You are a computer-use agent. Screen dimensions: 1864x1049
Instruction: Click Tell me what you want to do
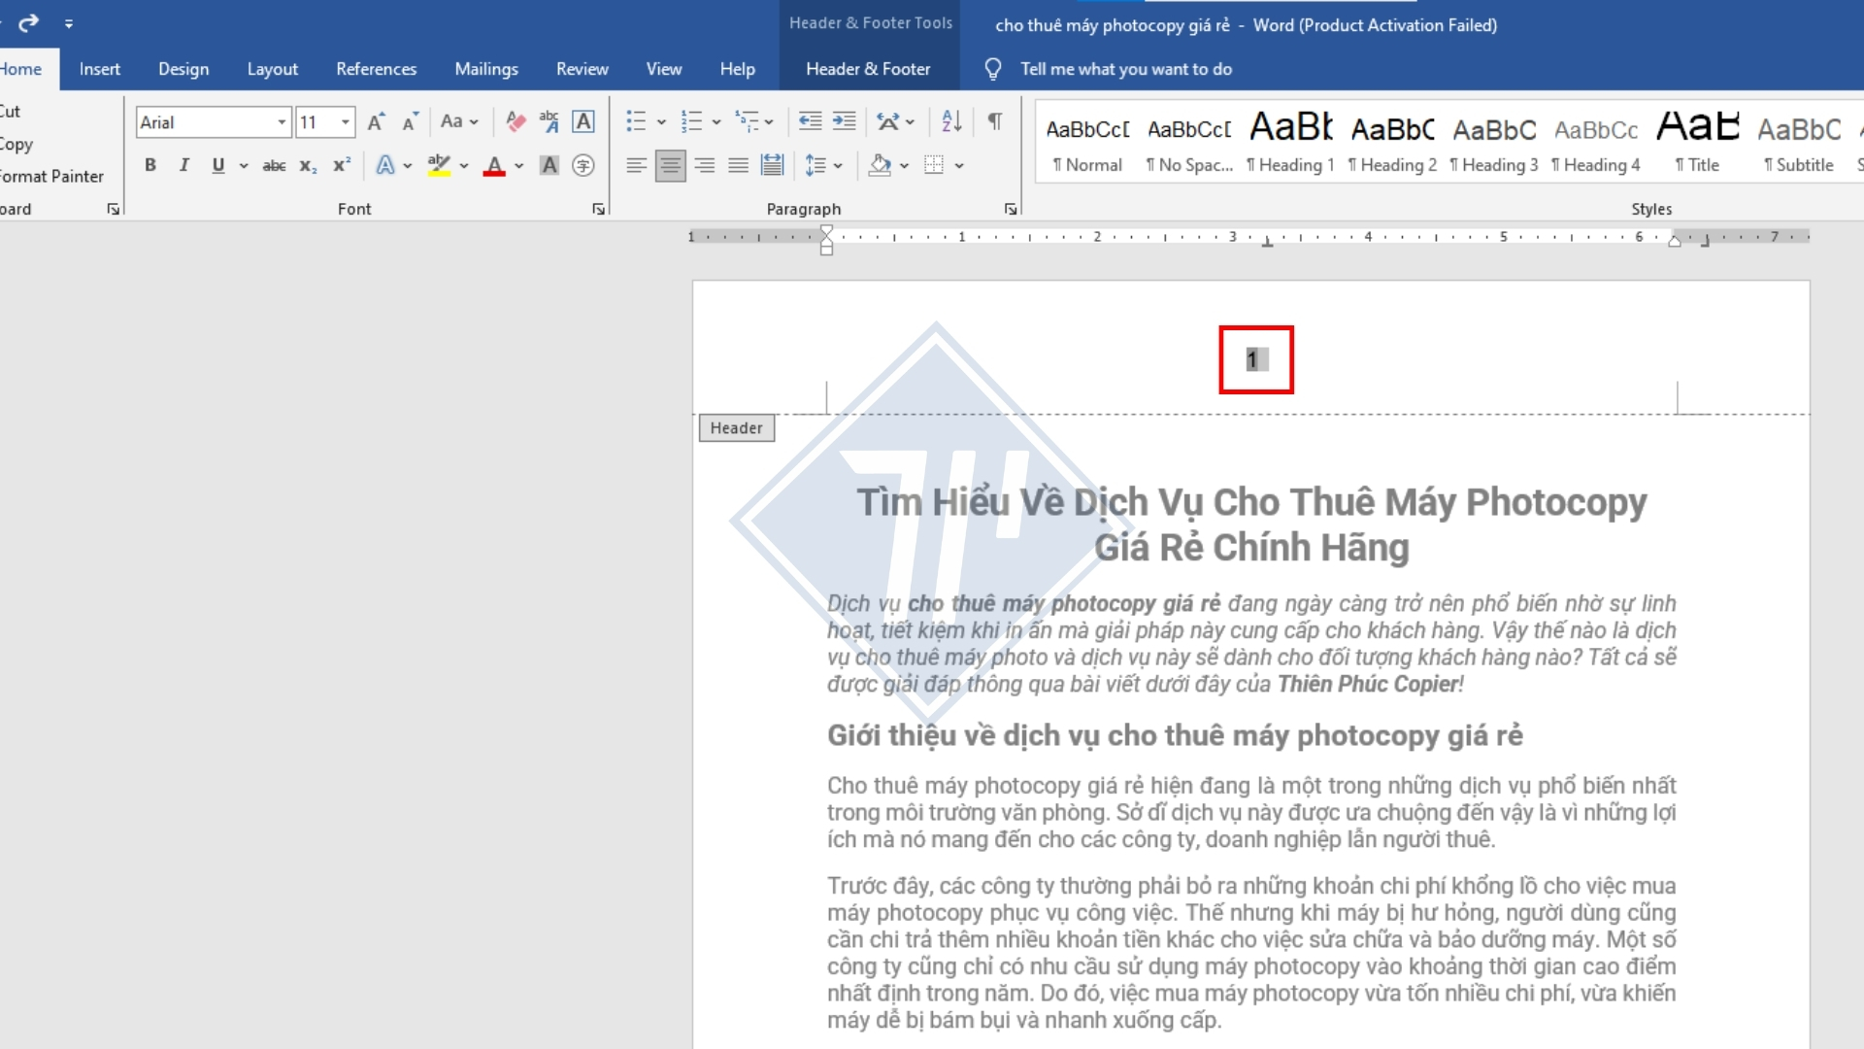tap(1125, 68)
